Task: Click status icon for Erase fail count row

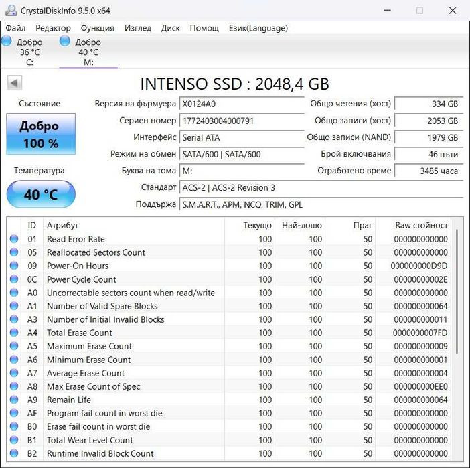Action: pyautogui.click(x=14, y=426)
